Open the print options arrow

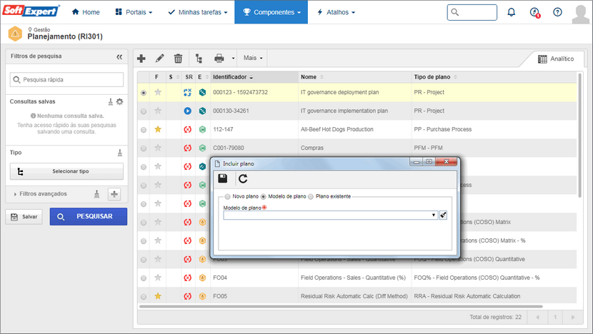pyautogui.click(x=233, y=59)
